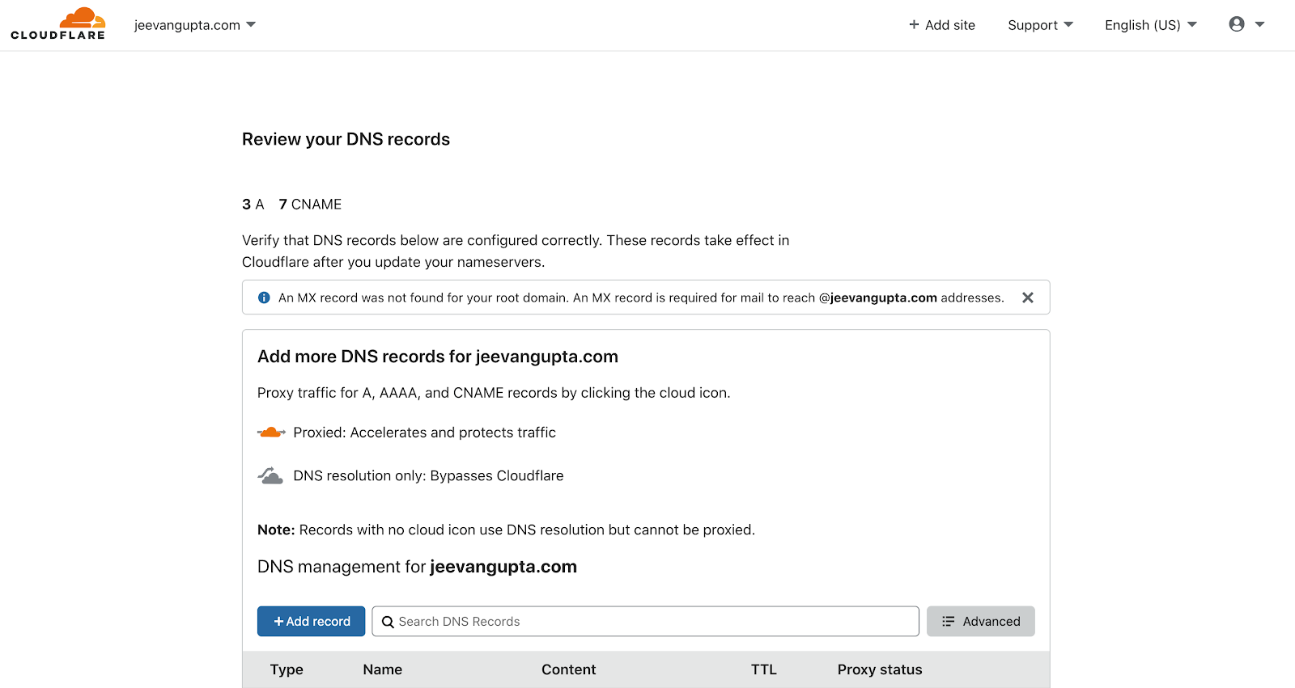
Task: Open the user account menu
Action: coord(1246,24)
